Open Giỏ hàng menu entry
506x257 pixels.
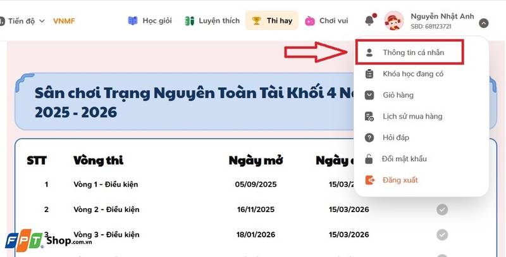(398, 95)
